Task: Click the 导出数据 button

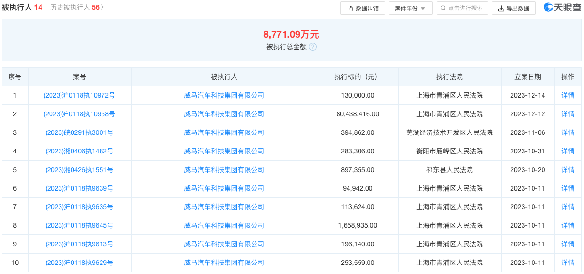Action: [x=514, y=8]
